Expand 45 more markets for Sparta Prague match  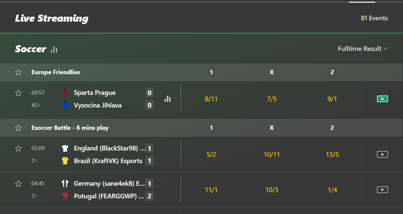pos(34,106)
